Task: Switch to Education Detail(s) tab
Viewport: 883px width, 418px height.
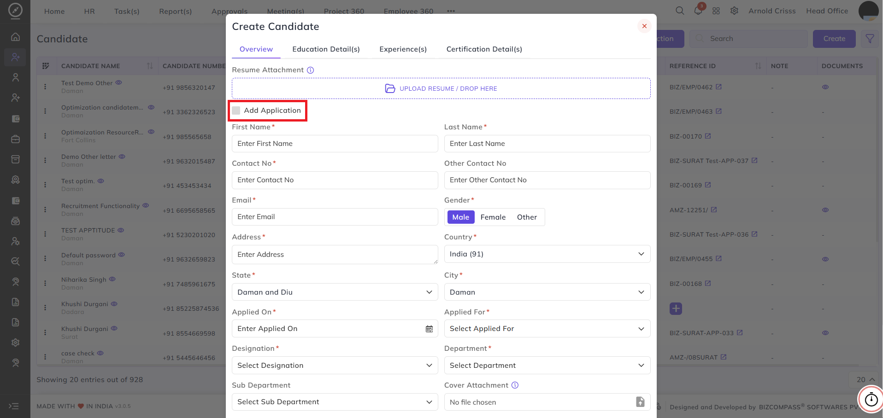Action: [x=326, y=49]
